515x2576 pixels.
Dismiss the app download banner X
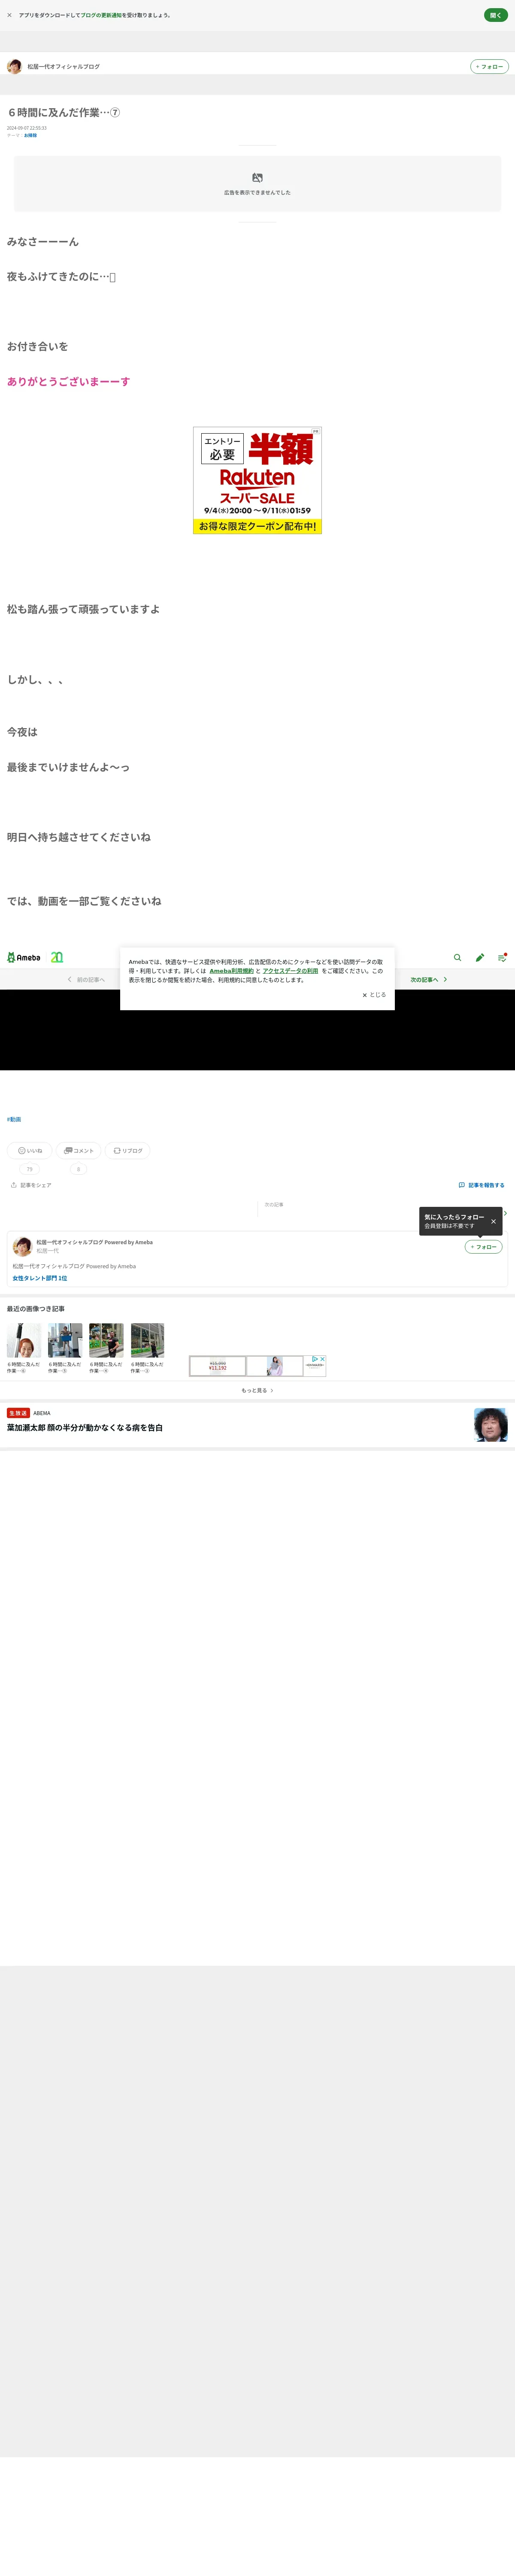[9, 15]
